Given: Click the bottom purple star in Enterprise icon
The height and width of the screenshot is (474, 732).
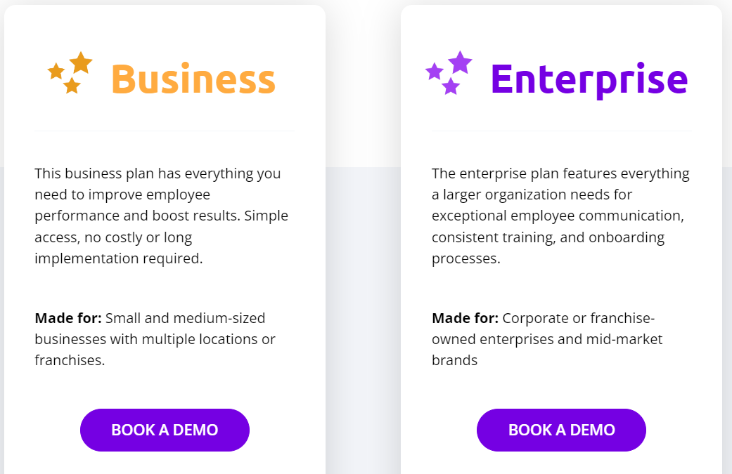Looking at the screenshot, I should (451, 86).
